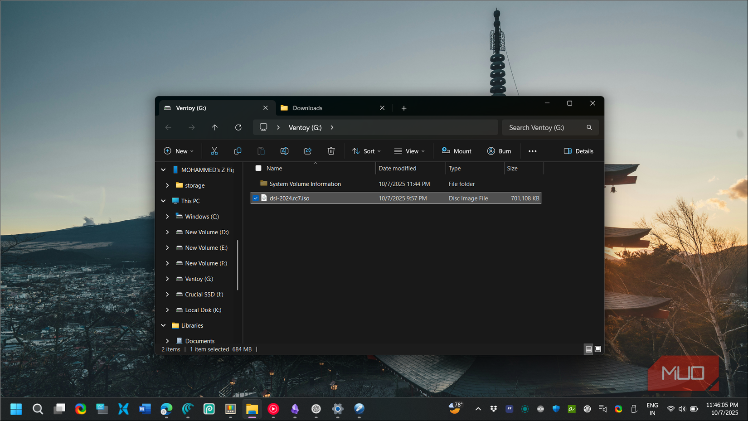Expand Windows (C:) in sidebar
This screenshot has height=421, width=748.
pos(167,217)
